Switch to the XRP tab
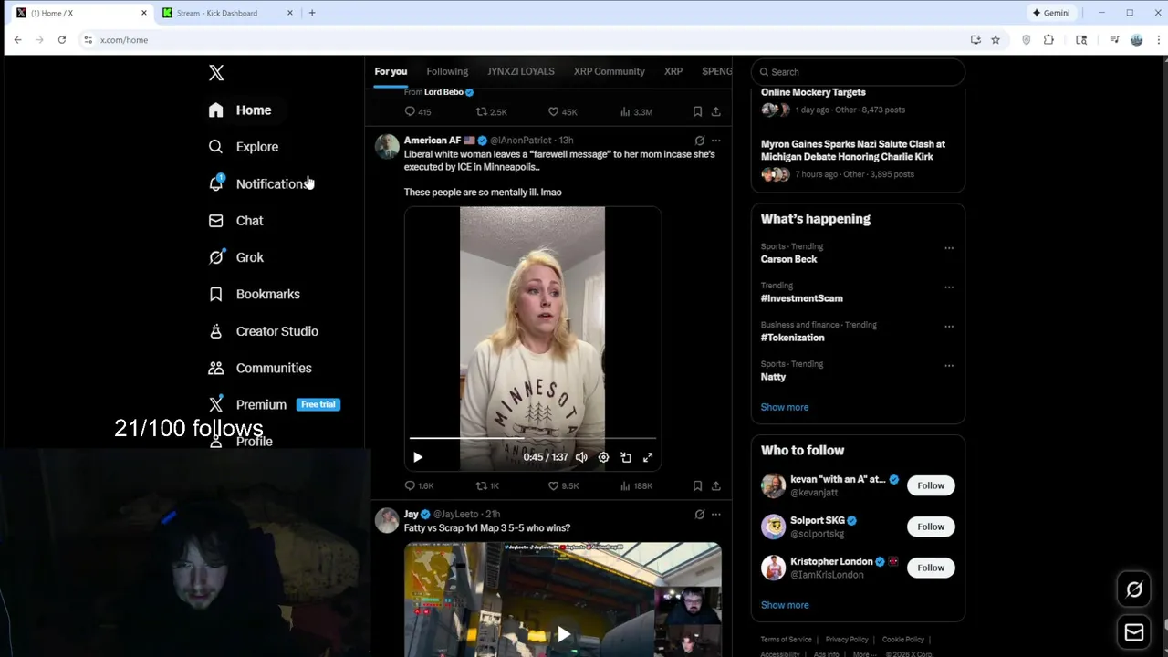Viewport: 1168px width, 657px height. click(x=673, y=71)
